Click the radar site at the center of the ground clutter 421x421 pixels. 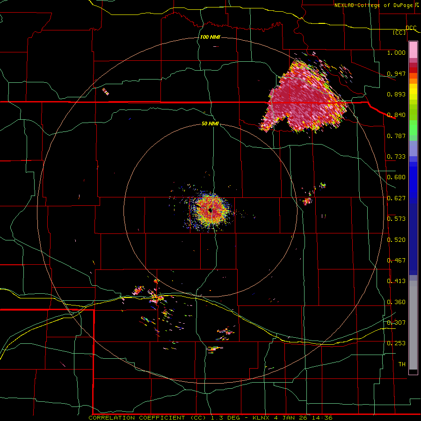211,210
